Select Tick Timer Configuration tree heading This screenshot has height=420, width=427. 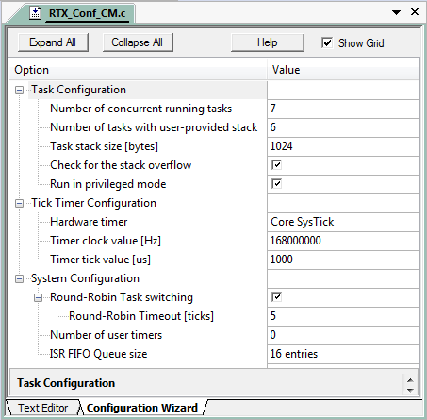tap(93, 203)
